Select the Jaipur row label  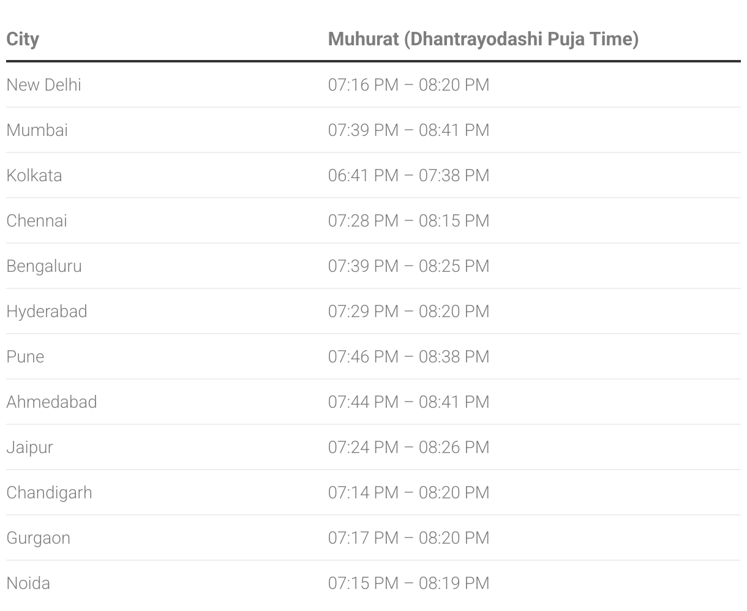[x=29, y=447]
